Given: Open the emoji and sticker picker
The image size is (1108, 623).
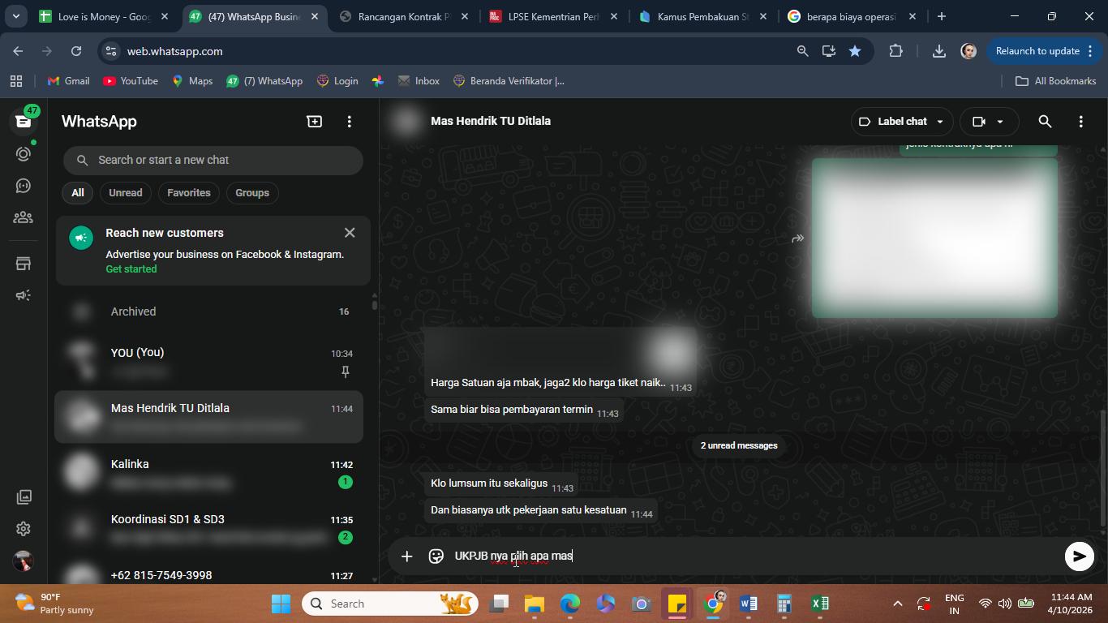Looking at the screenshot, I should (436, 556).
